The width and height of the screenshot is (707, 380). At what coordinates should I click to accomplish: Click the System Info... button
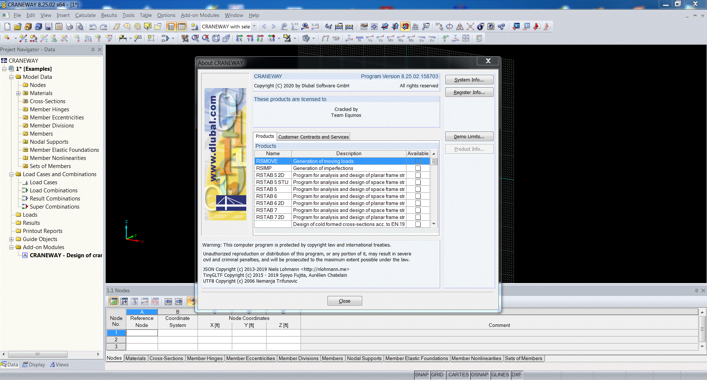(x=469, y=80)
